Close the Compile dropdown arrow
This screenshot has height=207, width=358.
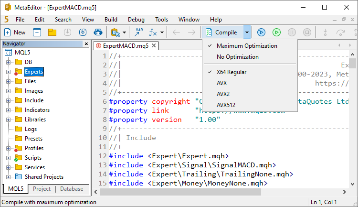coord(247,33)
